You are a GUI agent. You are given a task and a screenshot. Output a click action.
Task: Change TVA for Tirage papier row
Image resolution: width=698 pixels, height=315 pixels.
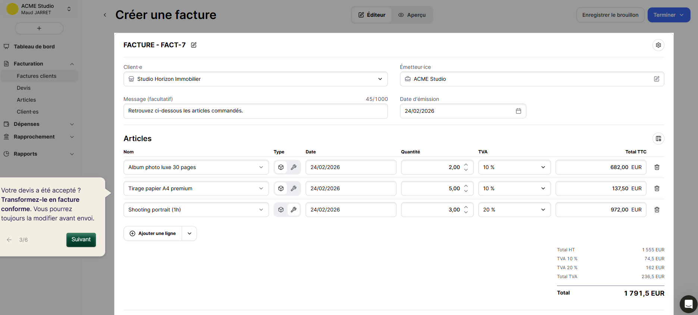[514, 188]
